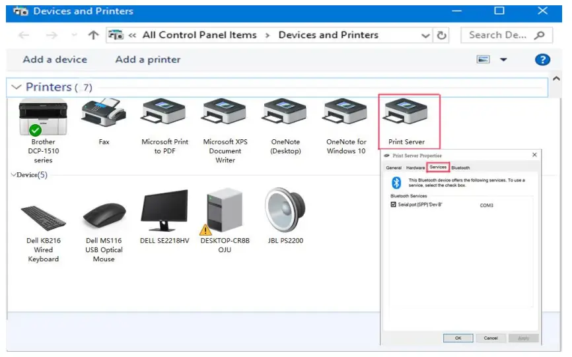Select the OneNote for Windows 10 printer
The image size is (572, 357).
[x=346, y=126]
